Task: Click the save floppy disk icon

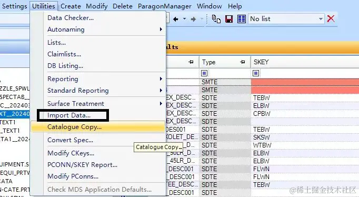Action: pyautogui.click(x=229, y=19)
